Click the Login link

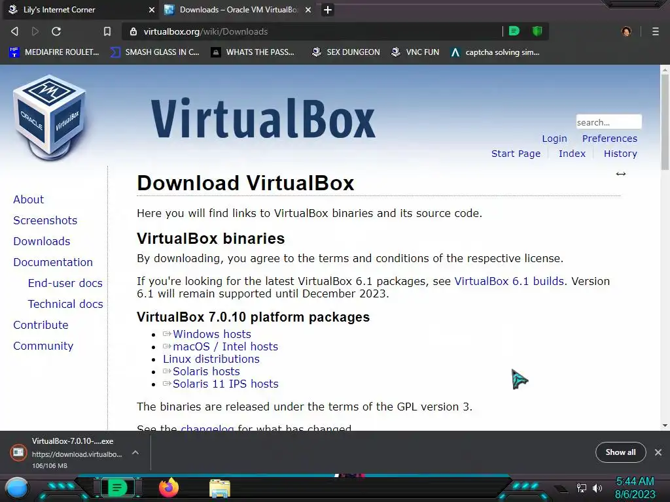pos(554,139)
